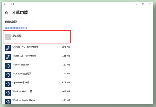This screenshot has width=156, height=107.
Task: Click the 39.5 MB size value
Action: [66, 47]
